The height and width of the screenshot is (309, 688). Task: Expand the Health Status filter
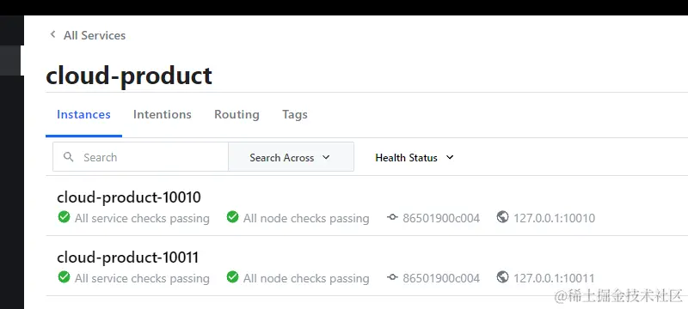[x=415, y=158]
